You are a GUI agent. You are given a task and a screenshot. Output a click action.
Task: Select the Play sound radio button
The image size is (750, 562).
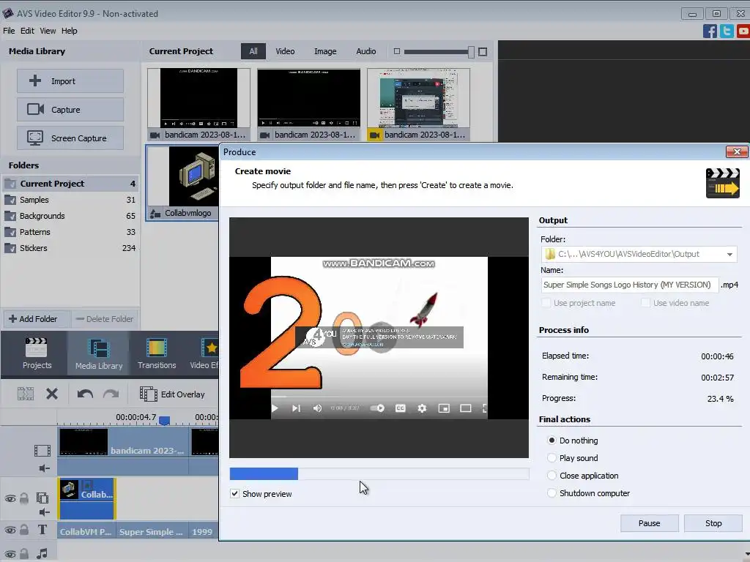click(x=552, y=458)
